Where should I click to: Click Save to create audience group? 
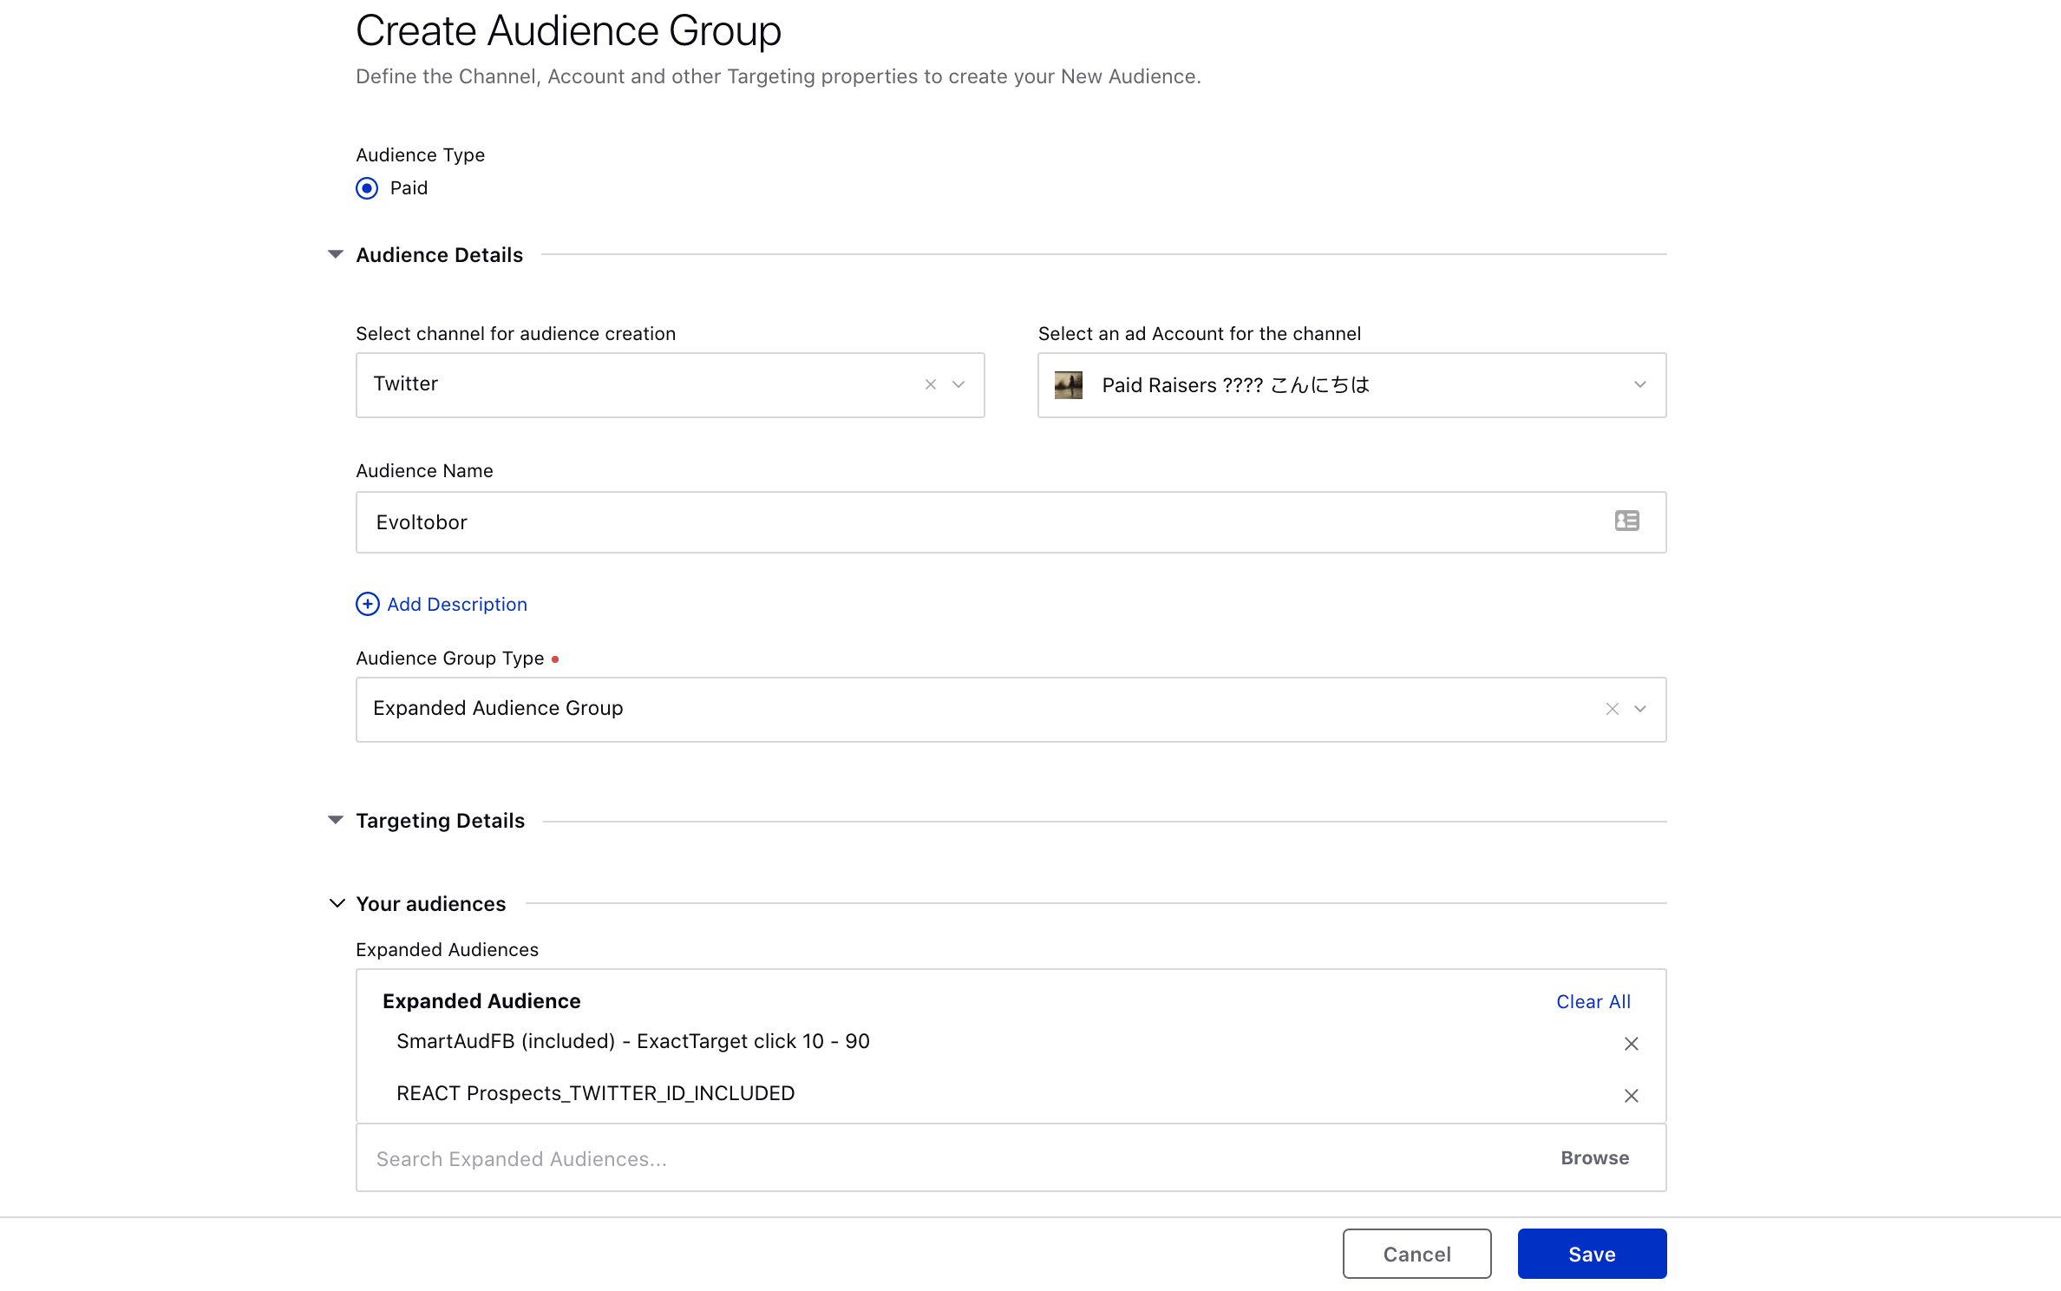1590,1252
